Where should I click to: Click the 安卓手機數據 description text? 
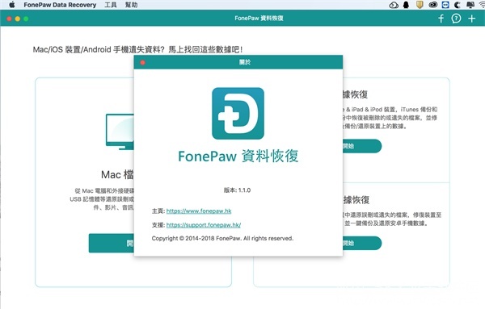click(x=392, y=219)
